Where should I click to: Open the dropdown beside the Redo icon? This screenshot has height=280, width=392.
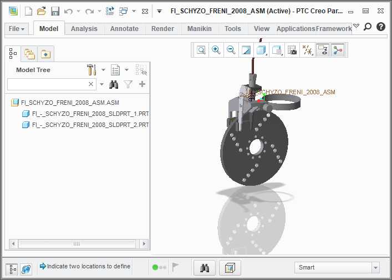[x=99, y=11]
